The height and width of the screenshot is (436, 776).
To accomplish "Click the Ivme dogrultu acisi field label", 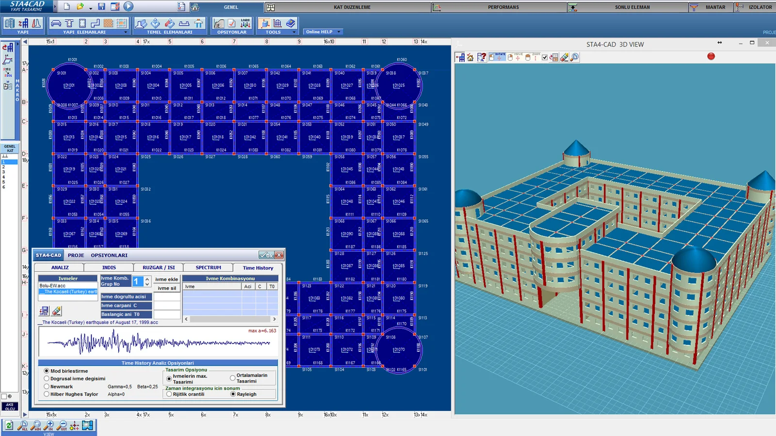I will [x=126, y=297].
